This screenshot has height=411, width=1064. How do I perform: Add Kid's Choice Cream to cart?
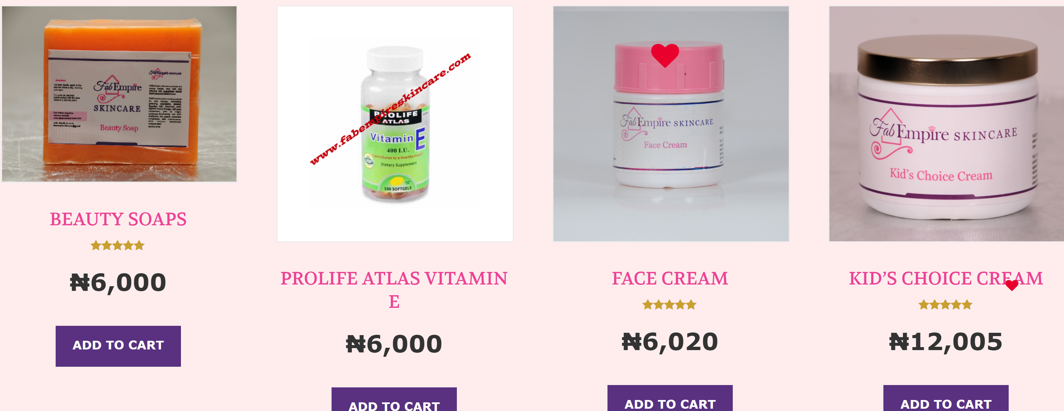[946, 398]
